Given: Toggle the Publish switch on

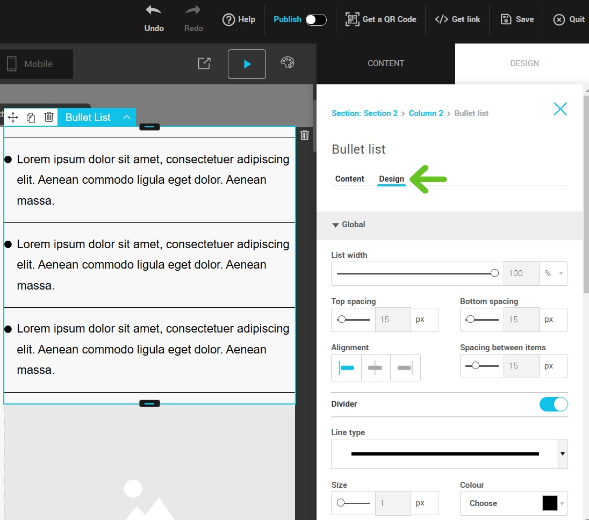Looking at the screenshot, I should [317, 19].
